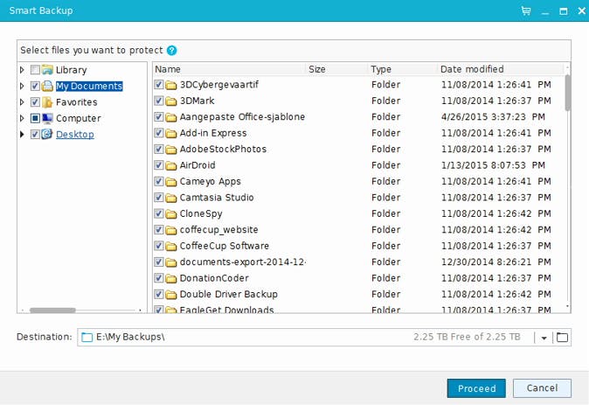The width and height of the screenshot is (589, 405).
Task: Open the Desktop link in tree
Action: click(75, 135)
